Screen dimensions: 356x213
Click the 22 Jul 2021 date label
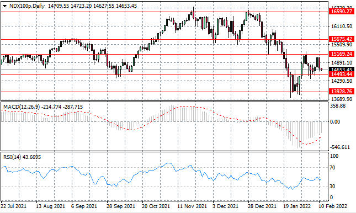pos(13,206)
